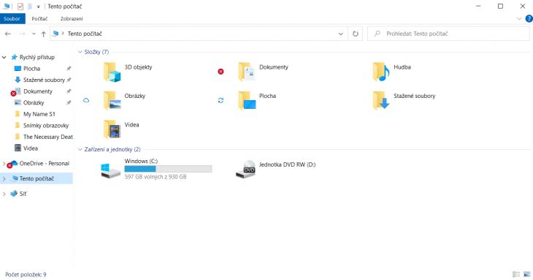
Task: Select the Jednotka DVD RW (D:) drive
Action: coord(276,169)
